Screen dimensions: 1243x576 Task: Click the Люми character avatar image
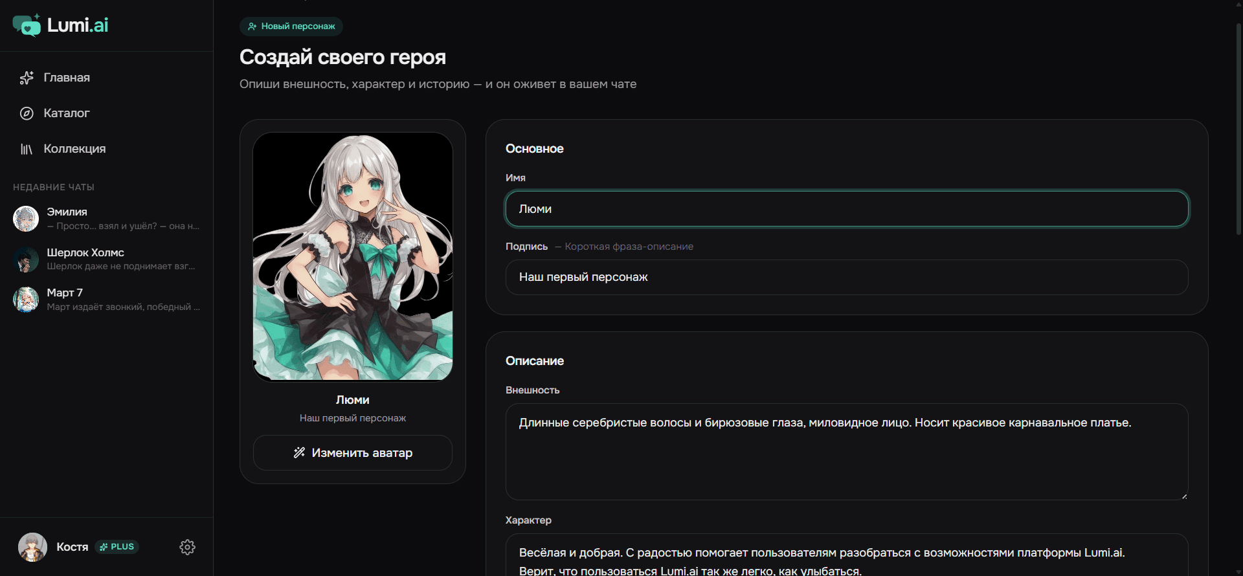click(x=353, y=257)
